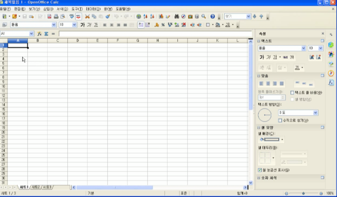Open the font size dropdown in toolbar
This screenshot has width=337, height=197.
74,25
